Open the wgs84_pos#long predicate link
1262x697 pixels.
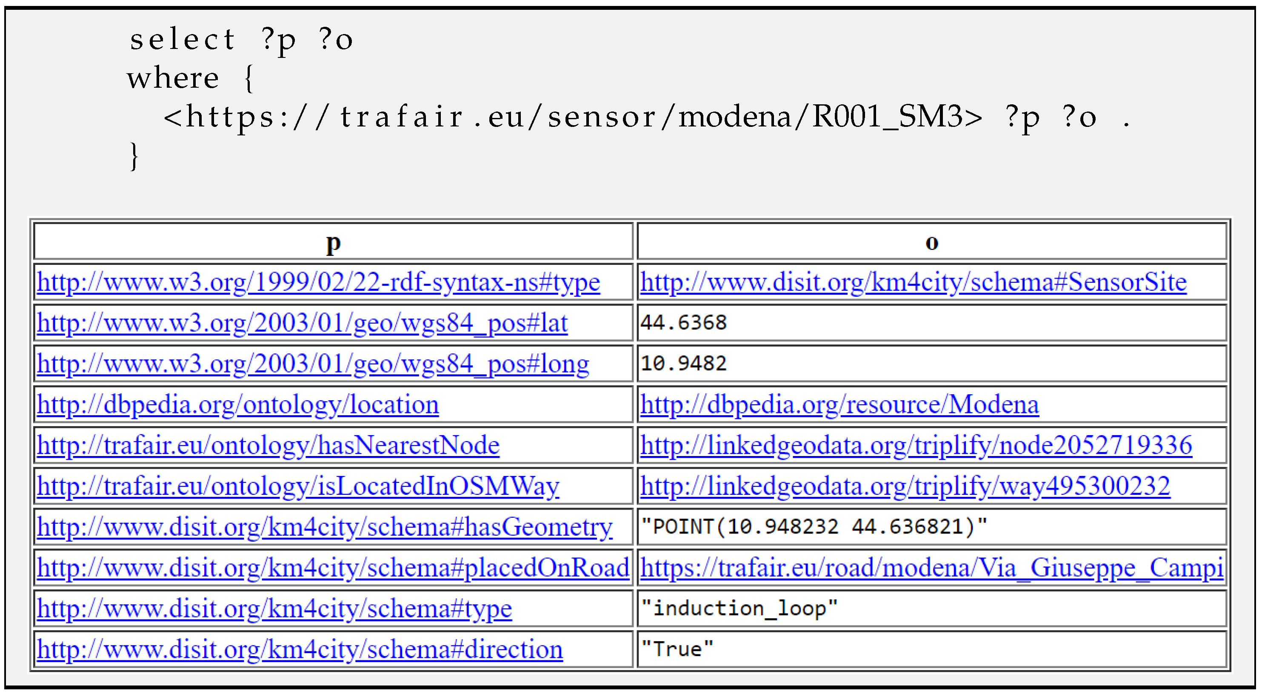313,364
